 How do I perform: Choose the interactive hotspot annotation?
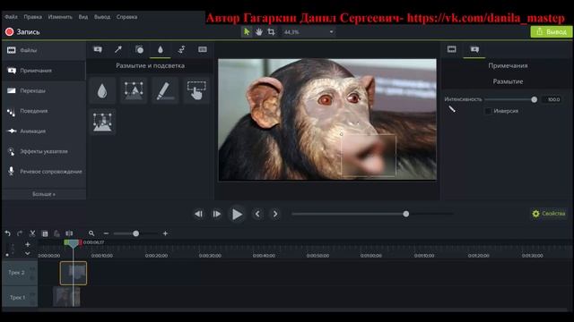click(x=196, y=90)
